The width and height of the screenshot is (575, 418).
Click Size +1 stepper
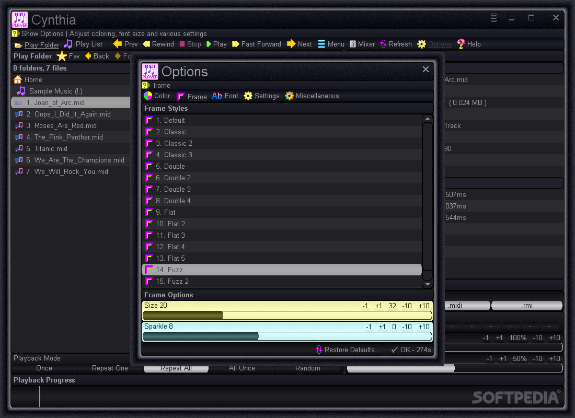click(378, 306)
